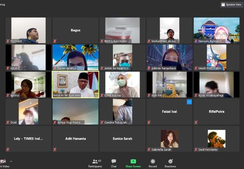Select Daniel Ignatius video tile
244x169 pixels.
point(75,57)
